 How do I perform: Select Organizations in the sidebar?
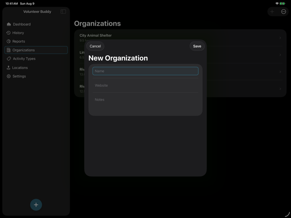click(x=36, y=50)
